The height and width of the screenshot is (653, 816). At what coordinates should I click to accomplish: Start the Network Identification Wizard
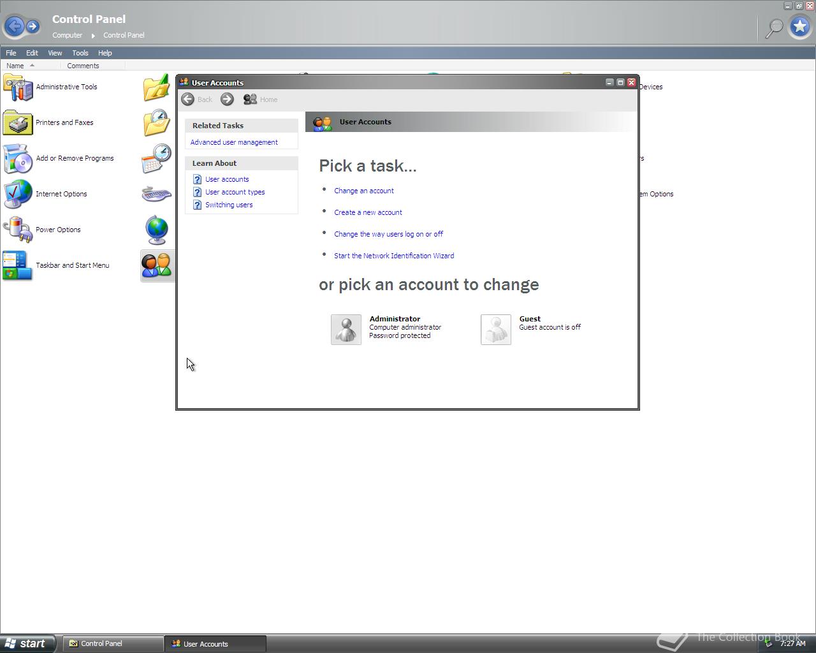pos(394,256)
